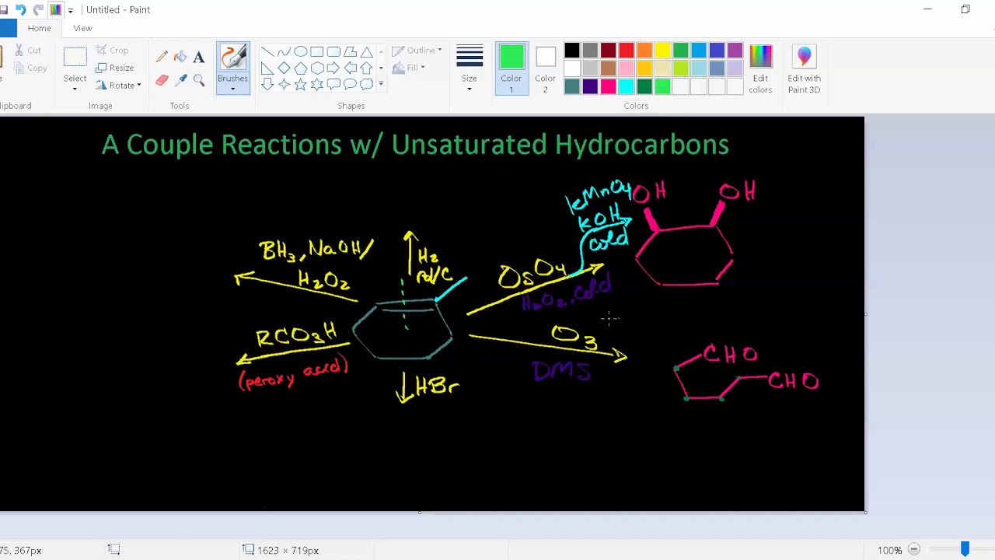Open Edit with Paint 3D

[x=804, y=68]
